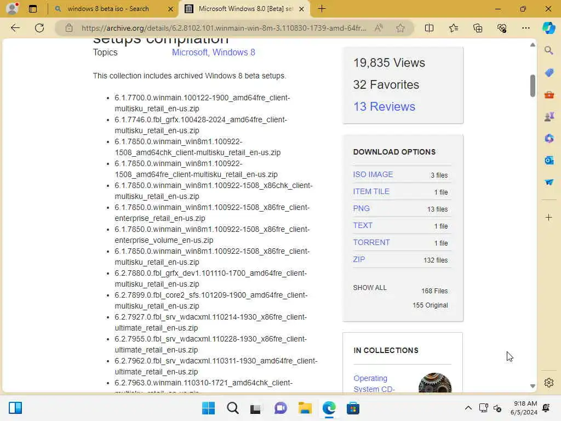Add this page to favorites star
Image resolution: width=561 pixels, height=421 pixels.
click(400, 28)
